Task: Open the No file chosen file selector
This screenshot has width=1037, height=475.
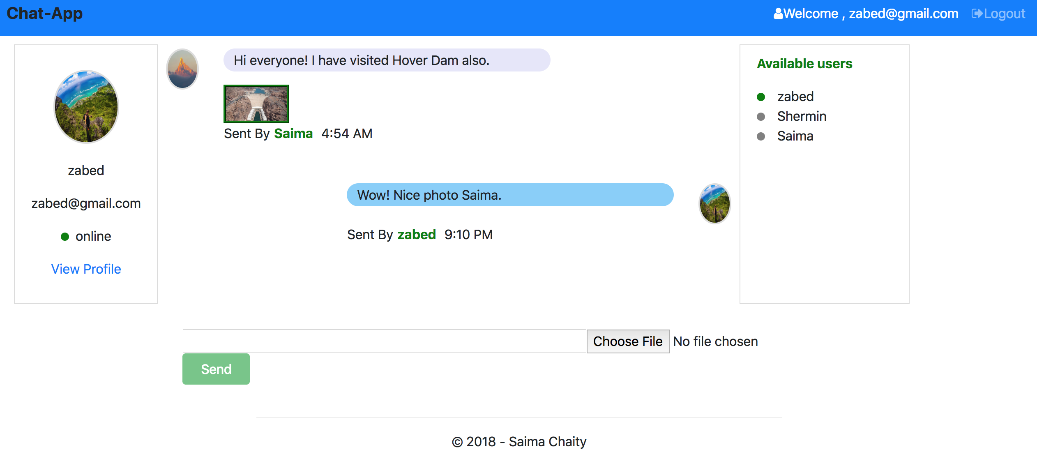Action: pos(715,341)
